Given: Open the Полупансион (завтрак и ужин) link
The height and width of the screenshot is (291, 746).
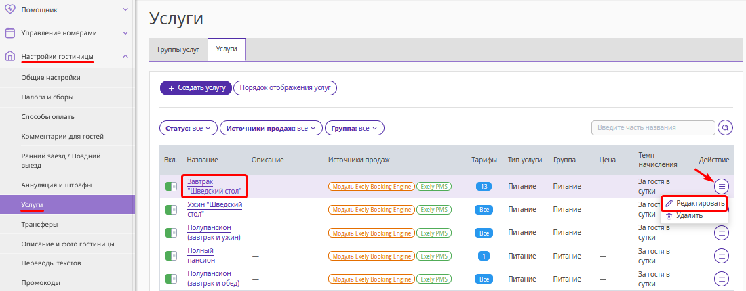Looking at the screenshot, I should pyautogui.click(x=214, y=233).
